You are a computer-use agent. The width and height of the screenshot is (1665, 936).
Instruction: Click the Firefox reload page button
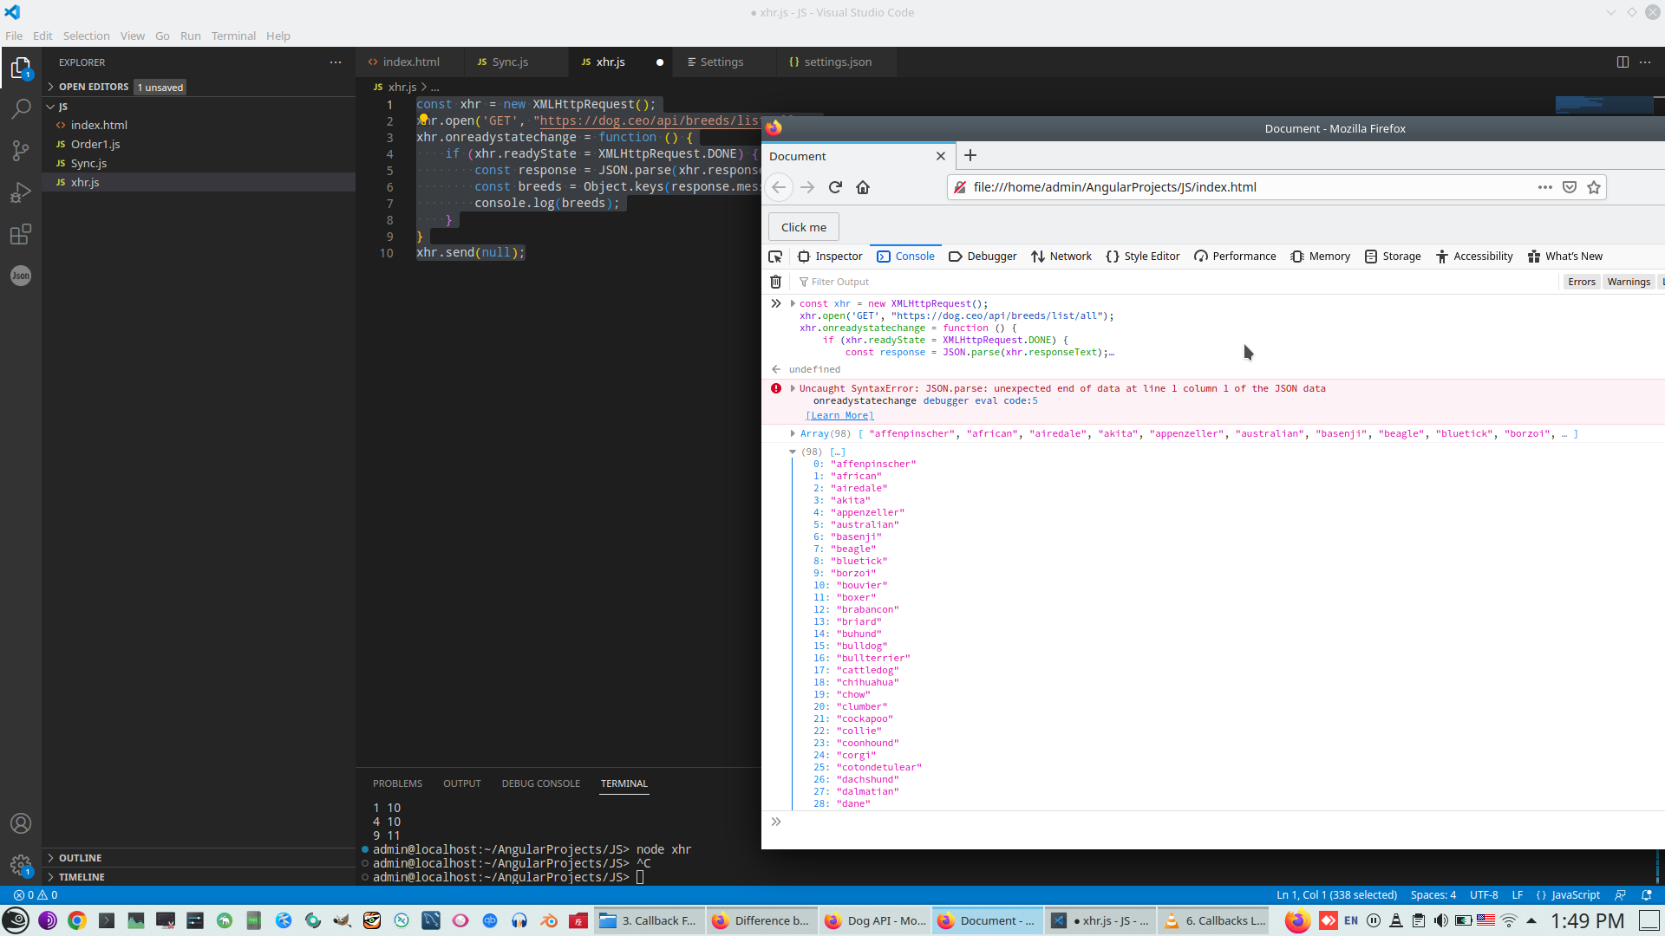pos(835,187)
